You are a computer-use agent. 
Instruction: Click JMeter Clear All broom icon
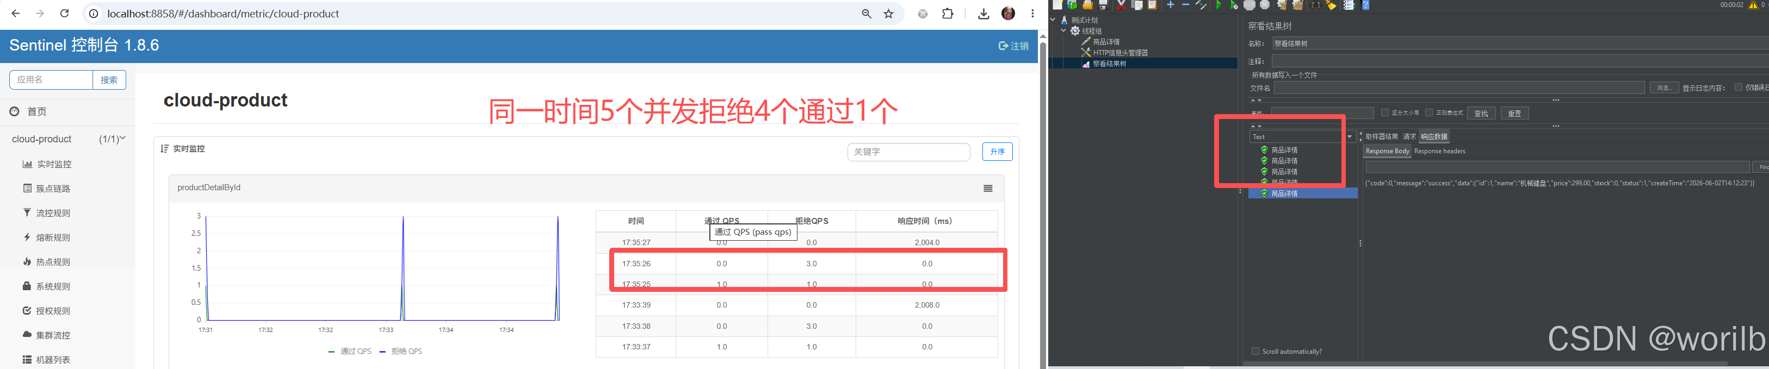(1298, 5)
